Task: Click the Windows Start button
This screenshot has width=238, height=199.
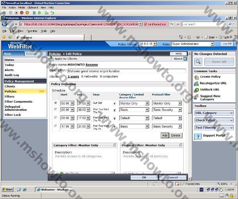Action: 7,189
